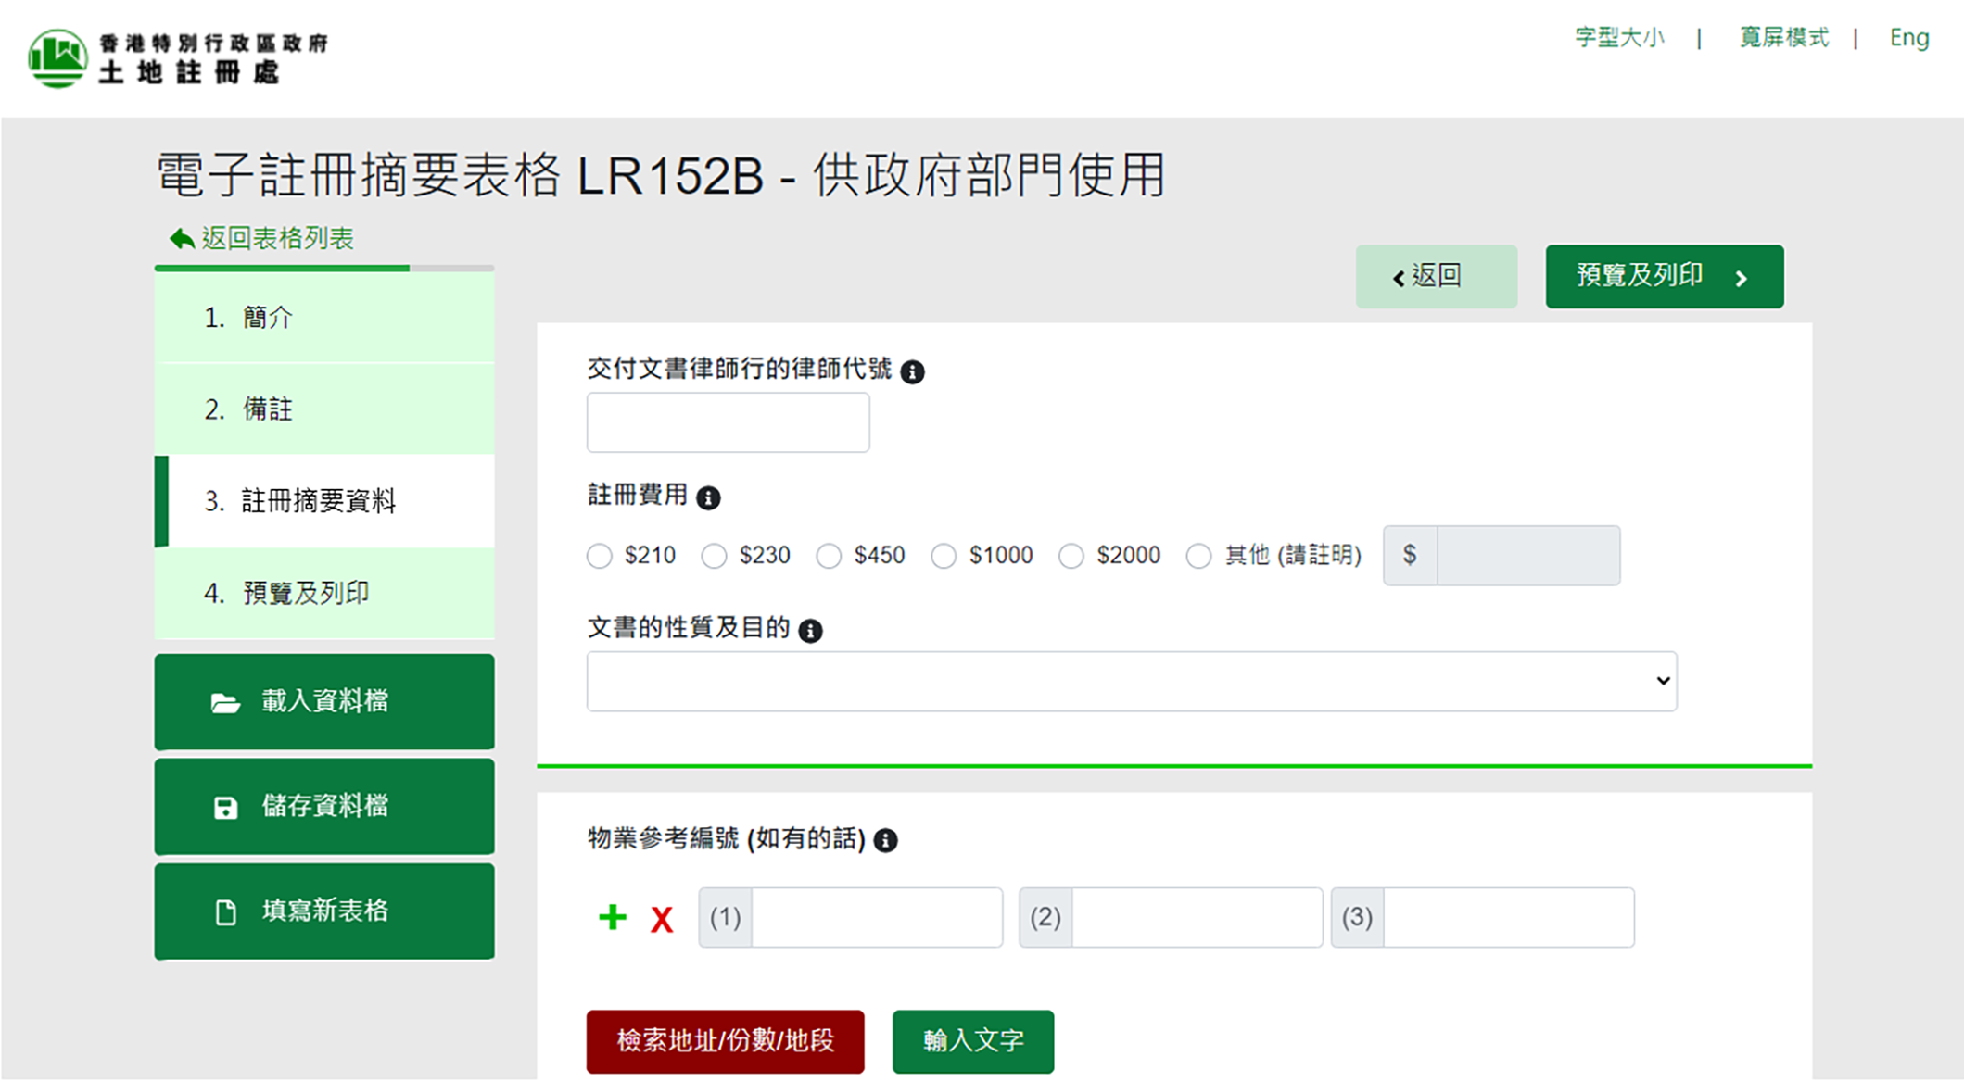The height and width of the screenshot is (1081, 1964).
Task: Select the $210 registration fee
Action: pyautogui.click(x=600, y=556)
